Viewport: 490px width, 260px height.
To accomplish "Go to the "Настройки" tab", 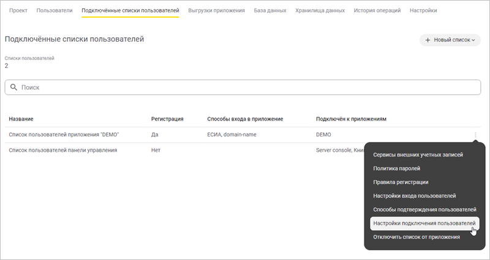I will pos(423,10).
